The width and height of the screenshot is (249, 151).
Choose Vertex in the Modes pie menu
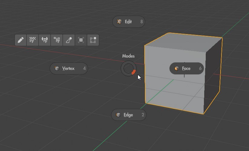click(x=69, y=68)
